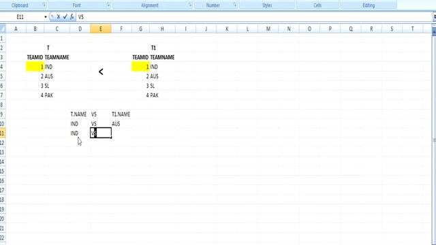The width and height of the screenshot is (436, 245).
Task: Click the IND cell in row 11
Action: 80,133
